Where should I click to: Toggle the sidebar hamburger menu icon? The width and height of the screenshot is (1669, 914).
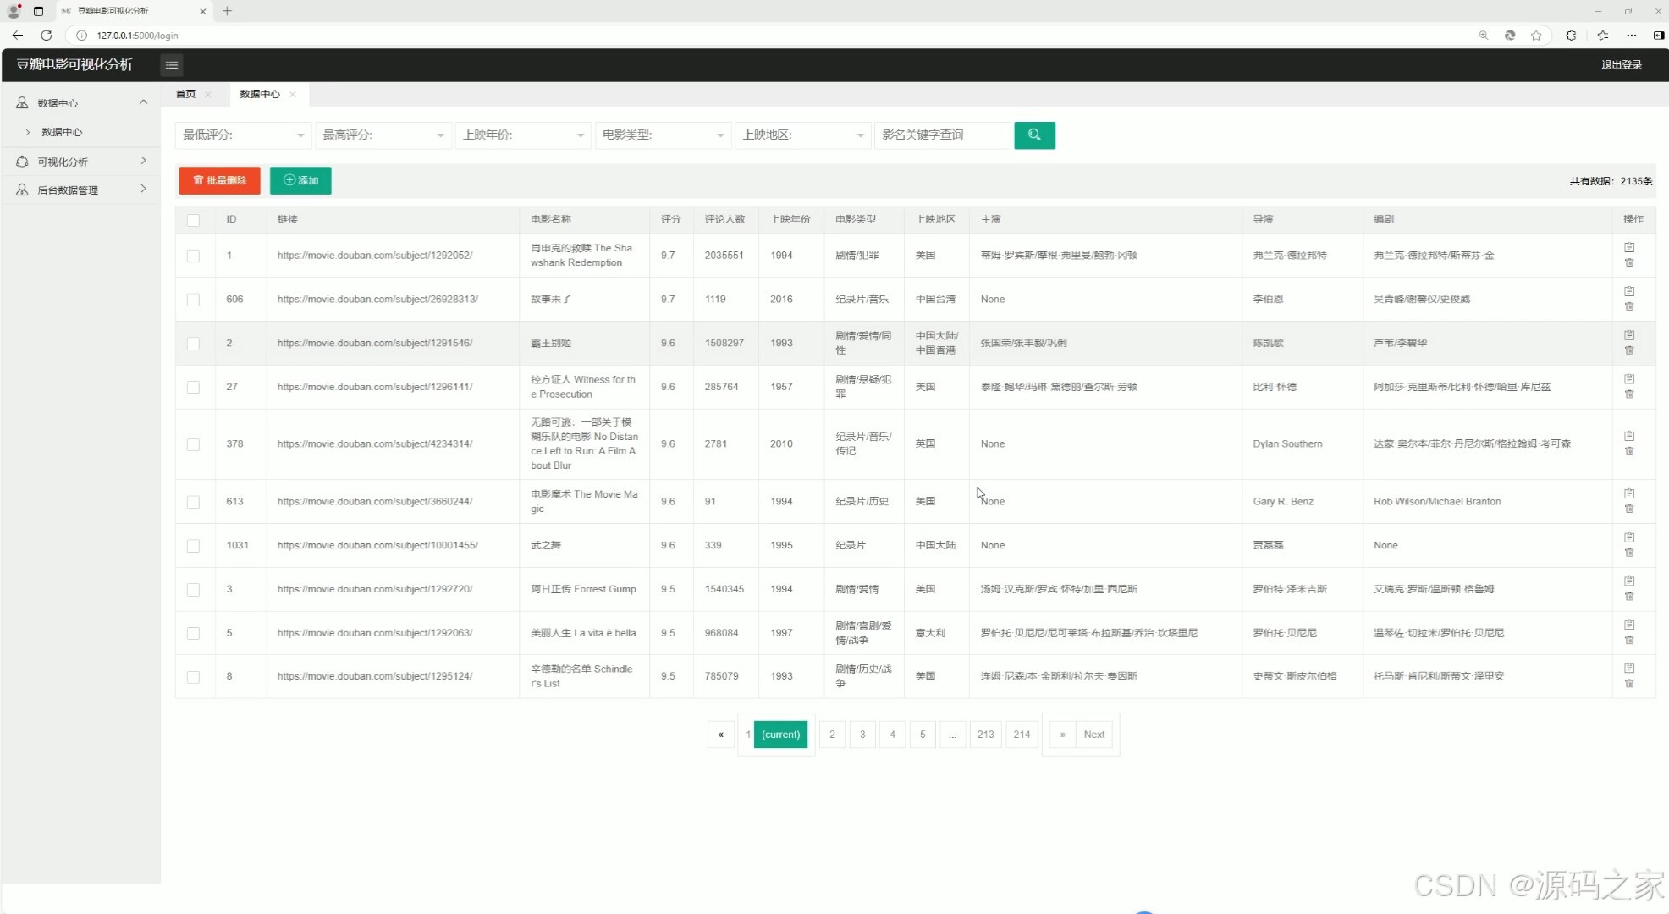tap(171, 65)
